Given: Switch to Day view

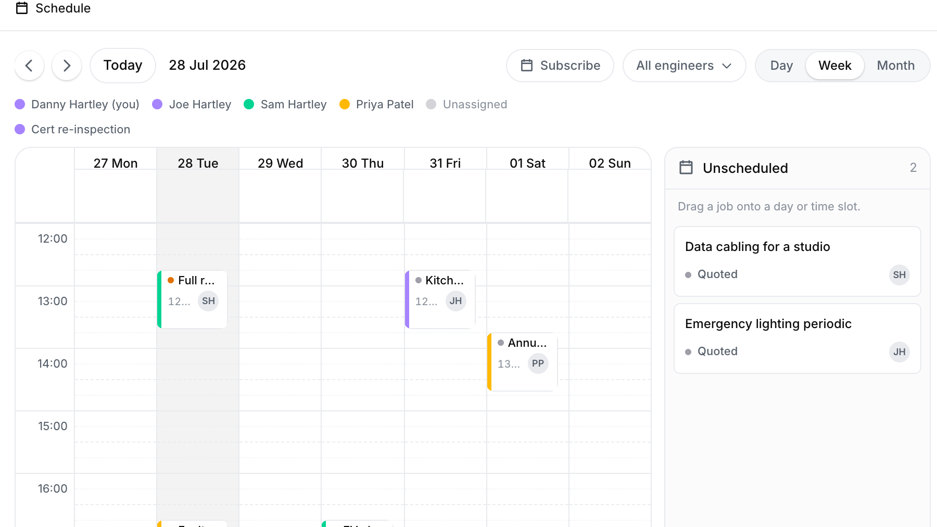Looking at the screenshot, I should point(781,66).
